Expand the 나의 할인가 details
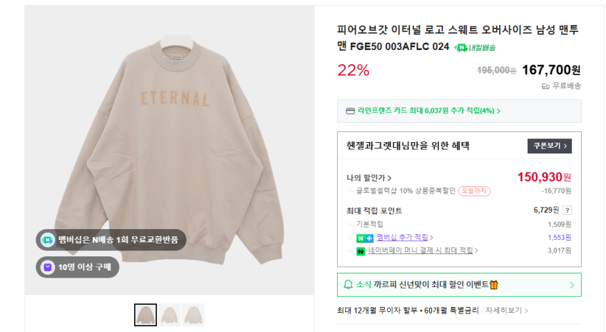The width and height of the screenshot is (606, 332). pos(369,178)
